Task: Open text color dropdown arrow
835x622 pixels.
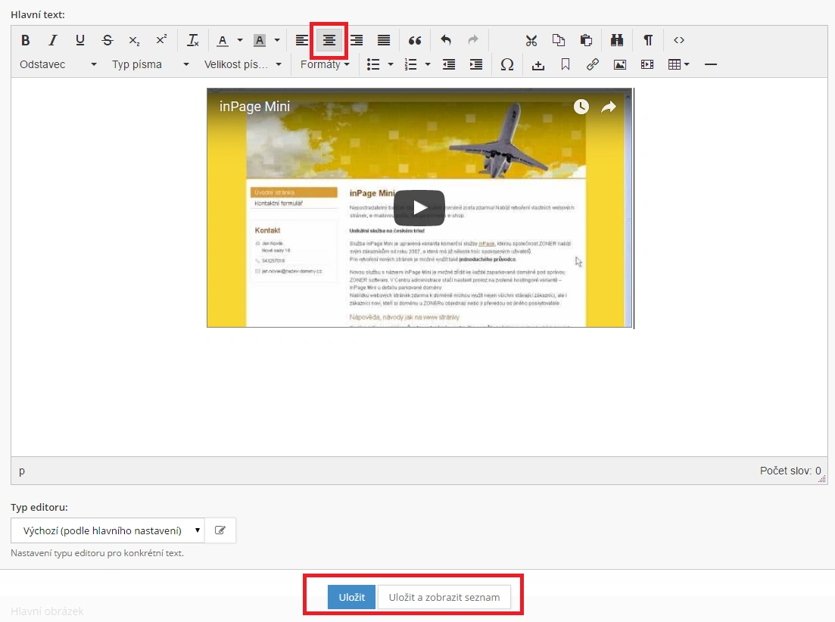Action: (x=240, y=40)
